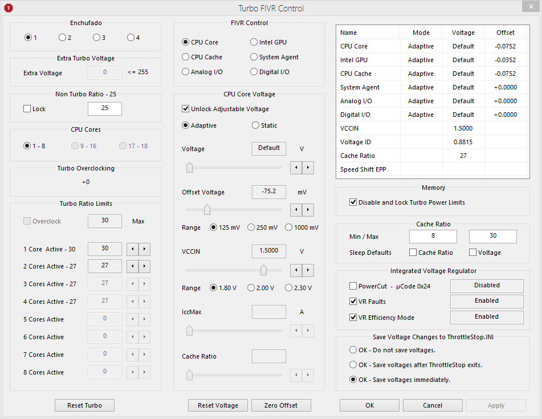Image resolution: width=542 pixels, height=419 pixels.
Task: Enable the Non Turbo Ratio Lock checkbox
Action: tap(27, 109)
